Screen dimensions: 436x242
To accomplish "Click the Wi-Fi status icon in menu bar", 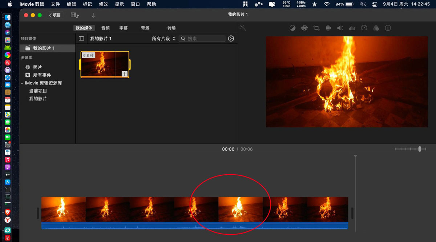I will click(x=327, y=4).
